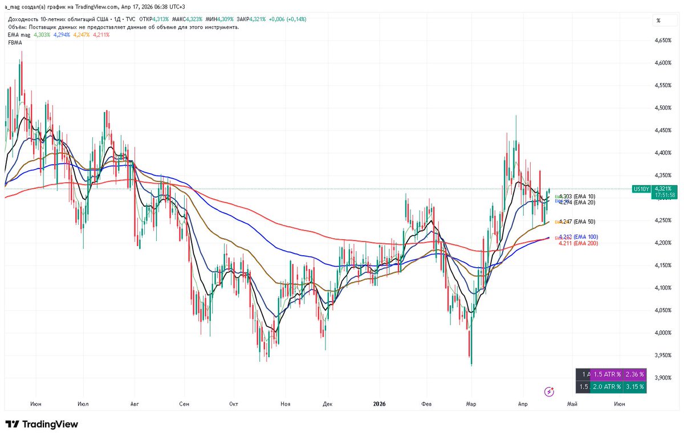This screenshot has height=438, width=684.
Task: Click the green 4,321% price tag
Action: (x=663, y=189)
